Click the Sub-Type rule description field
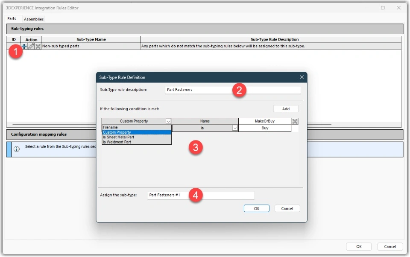Image resolution: width=410 pixels, height=257 pixels. pos(233,90)
